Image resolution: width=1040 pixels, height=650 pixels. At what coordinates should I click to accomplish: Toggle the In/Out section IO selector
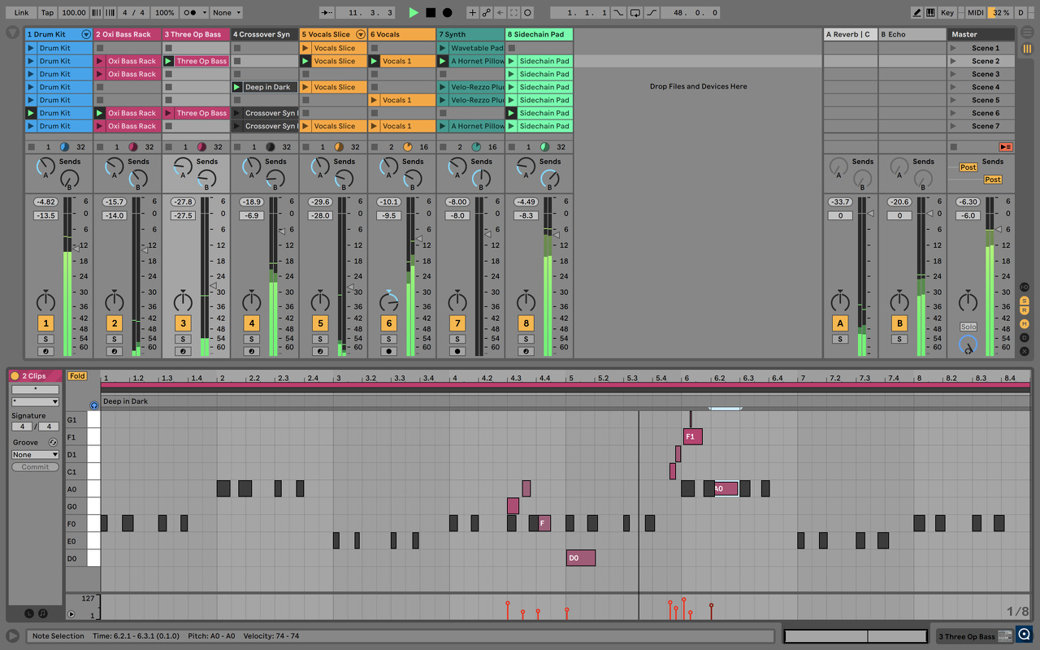pos(1025,287)
